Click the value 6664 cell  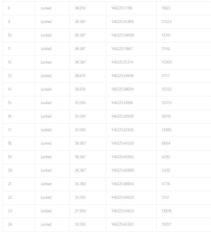click(x=166, y=143)
